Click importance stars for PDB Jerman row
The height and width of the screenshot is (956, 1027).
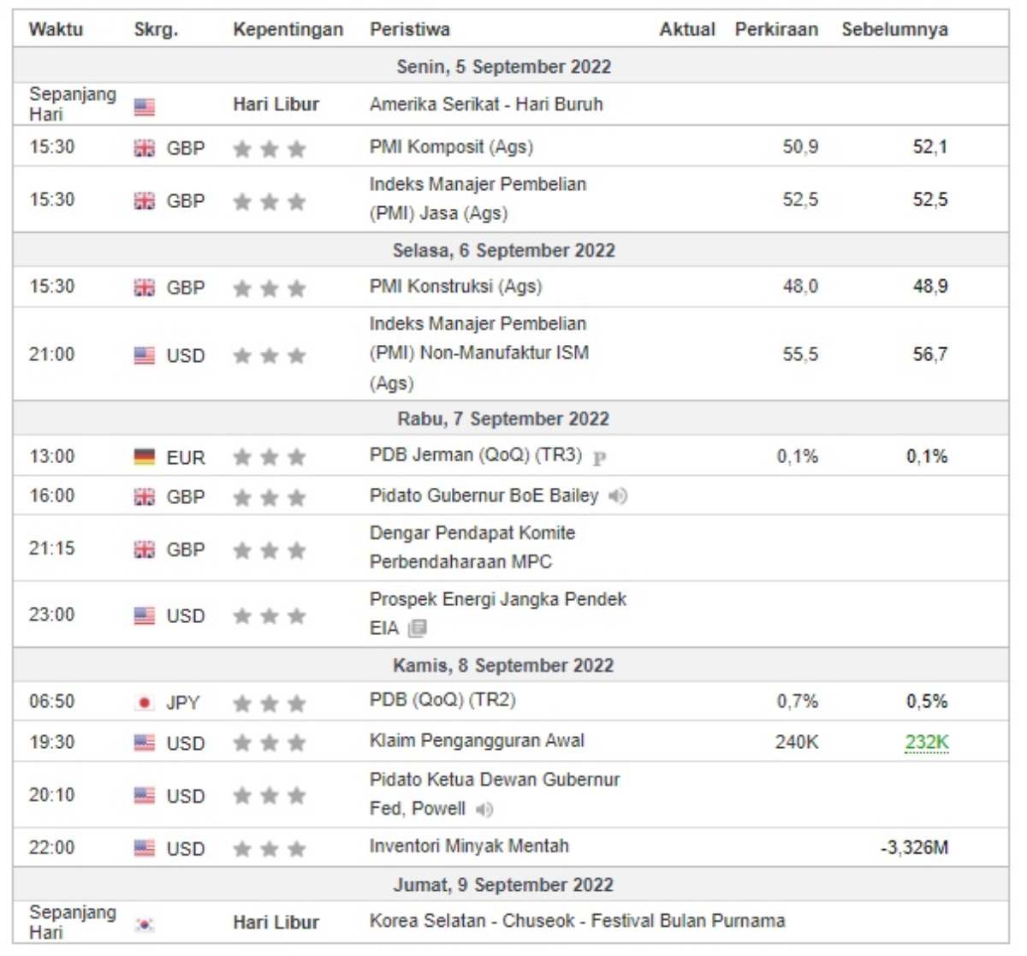[x=270, y=457]
